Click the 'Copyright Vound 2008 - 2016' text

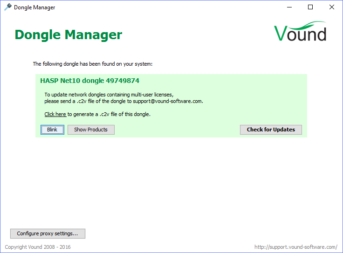pyautogui.click(x=38, y=247)
